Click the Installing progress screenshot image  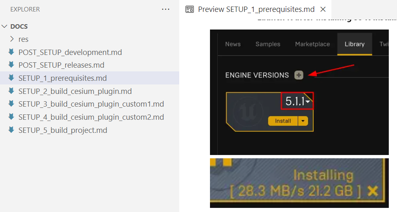click(299, 183)
